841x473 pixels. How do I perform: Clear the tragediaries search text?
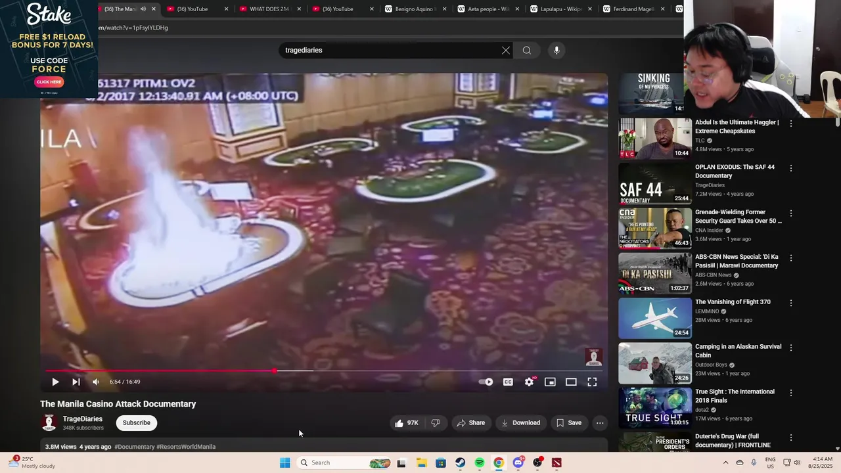(506, 50)
